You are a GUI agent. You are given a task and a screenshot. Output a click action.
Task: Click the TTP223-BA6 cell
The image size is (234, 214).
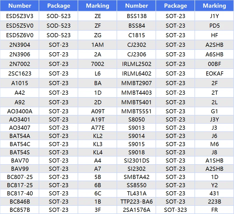(137, 202)
